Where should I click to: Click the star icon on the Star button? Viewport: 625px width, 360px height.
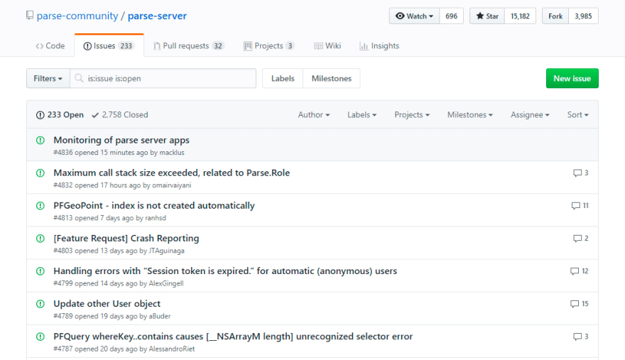pos(480,16)
